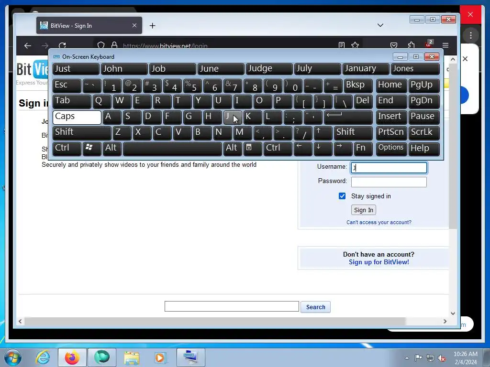This screenshot has width=490, height=367.
Task: Choose the 'John' text prediction
Action: click(124, 69)
